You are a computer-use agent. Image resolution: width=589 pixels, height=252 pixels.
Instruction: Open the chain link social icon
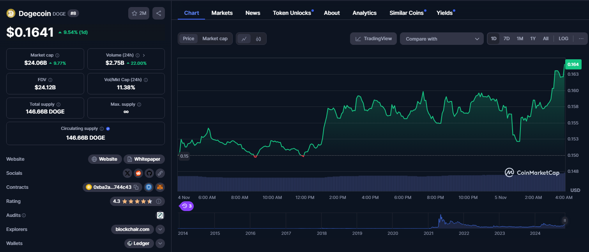[160, 173]
